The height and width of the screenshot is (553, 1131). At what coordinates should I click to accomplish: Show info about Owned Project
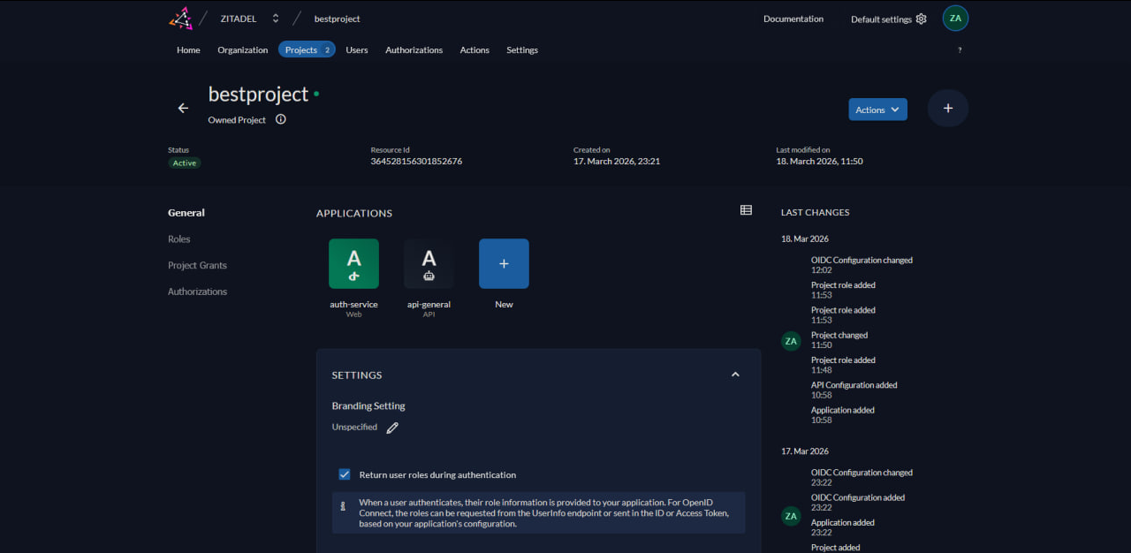point(281,119)
